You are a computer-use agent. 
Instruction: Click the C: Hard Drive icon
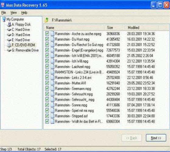9,29
